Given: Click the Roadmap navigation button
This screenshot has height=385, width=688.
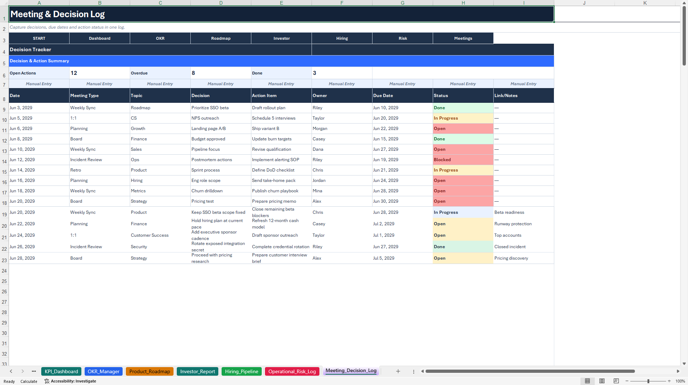Looking at the screenshot, I should pyautogui.click(x=221, y=38).
